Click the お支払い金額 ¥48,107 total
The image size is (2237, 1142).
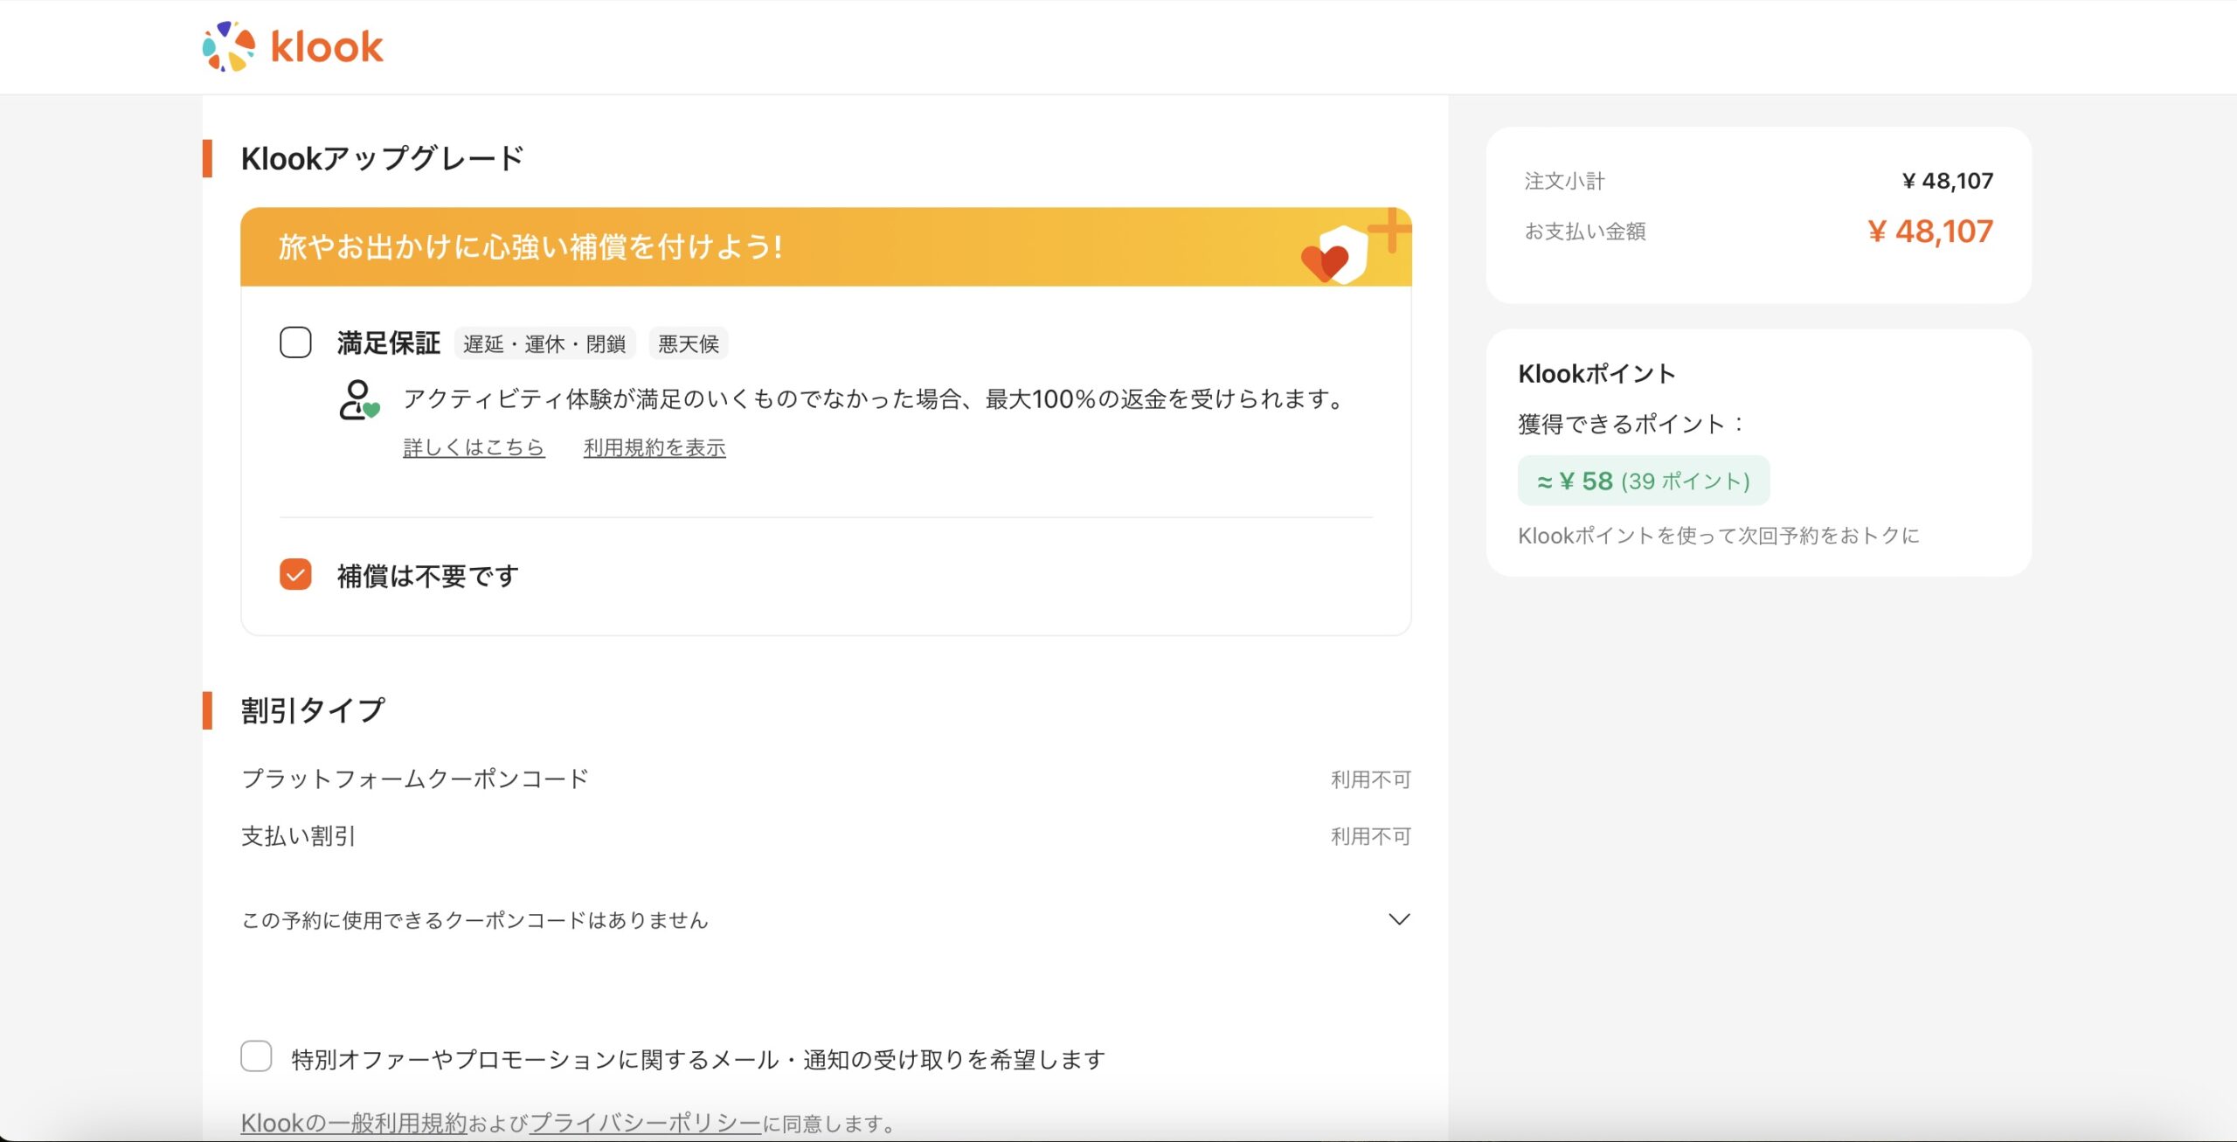coord(1930,232)
